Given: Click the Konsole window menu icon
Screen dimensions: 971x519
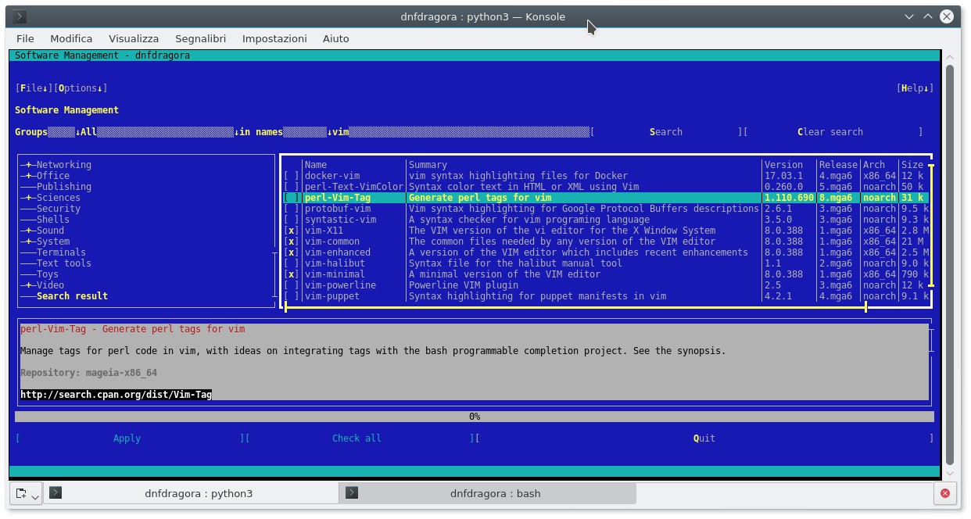Looking at the screenshot, I should pos(20,16).
